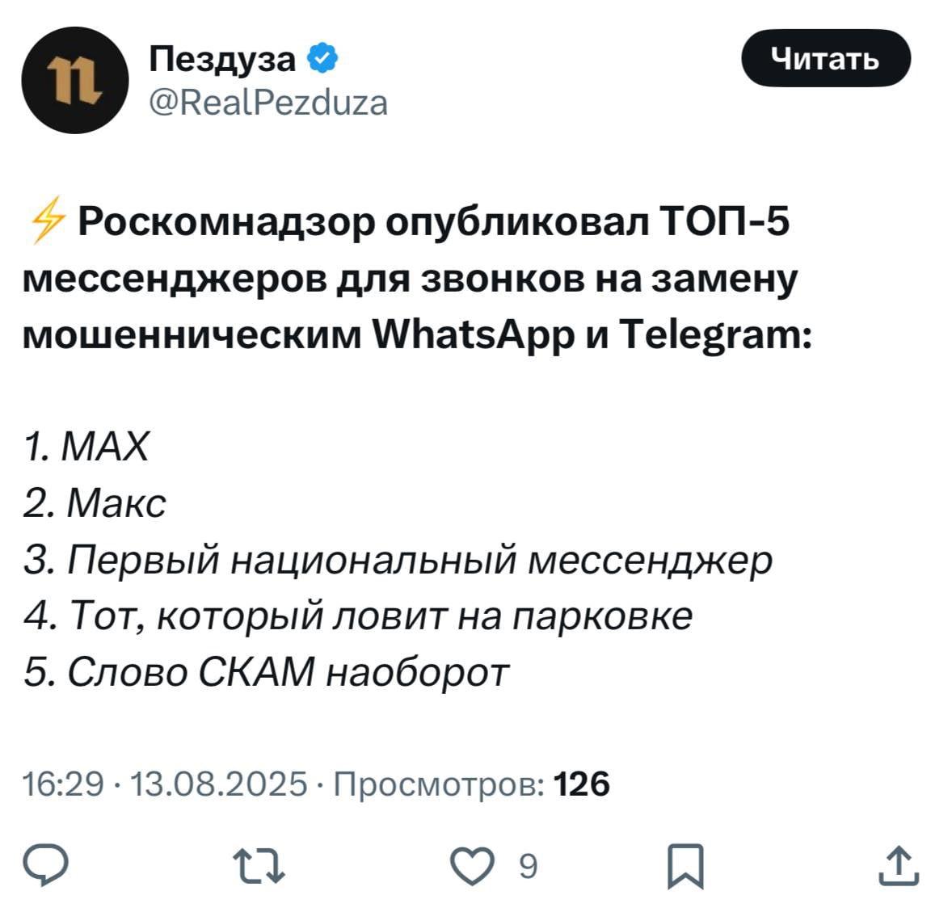Click the 16:29 timestamp

(63, 784)
